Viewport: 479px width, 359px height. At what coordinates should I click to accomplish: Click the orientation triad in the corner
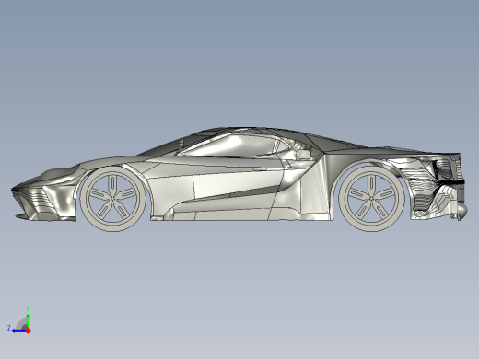click(19, 321)
